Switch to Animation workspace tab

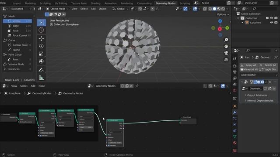[x=111, y=3]
